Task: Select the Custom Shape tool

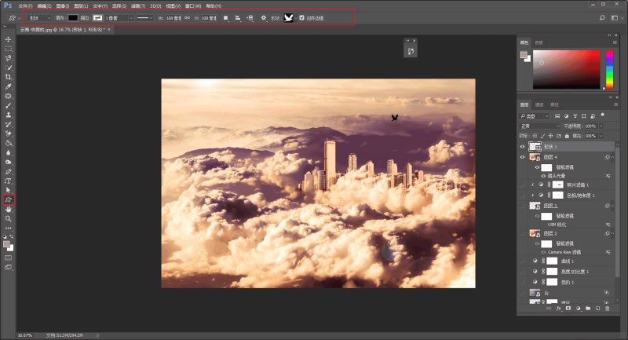Action: tap(9, 200)
